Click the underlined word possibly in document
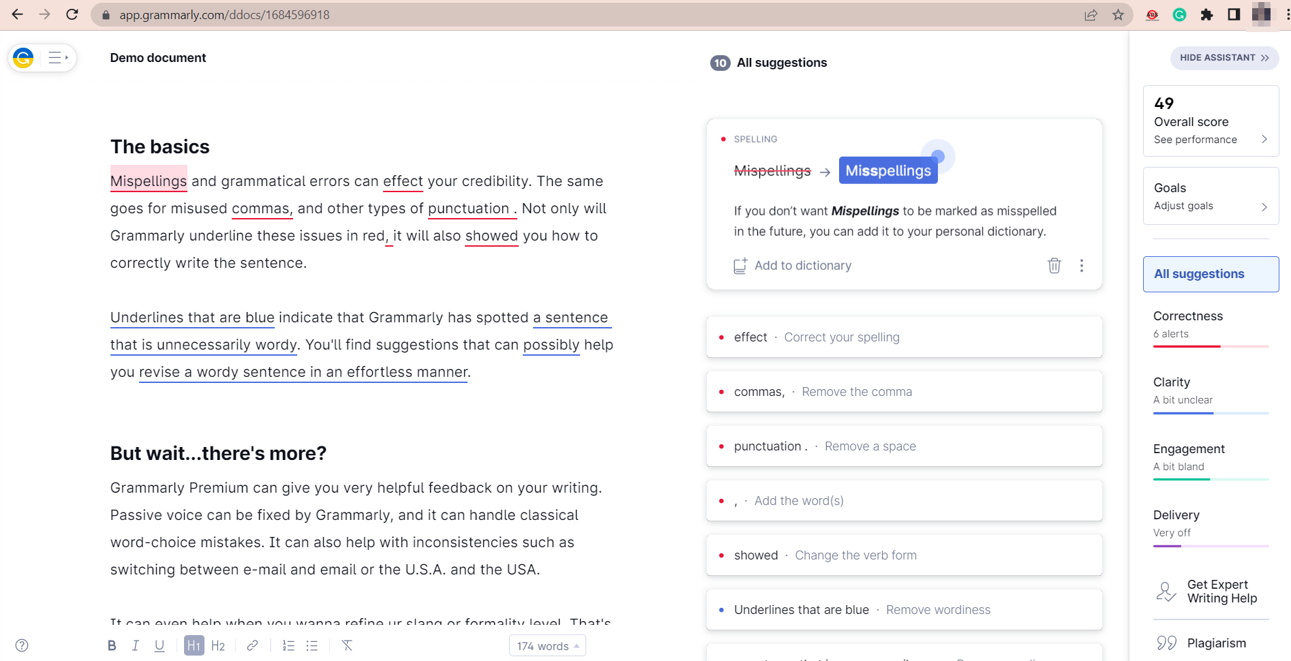This screenshot has width=1291, height=661. click(x=551, y=345)
